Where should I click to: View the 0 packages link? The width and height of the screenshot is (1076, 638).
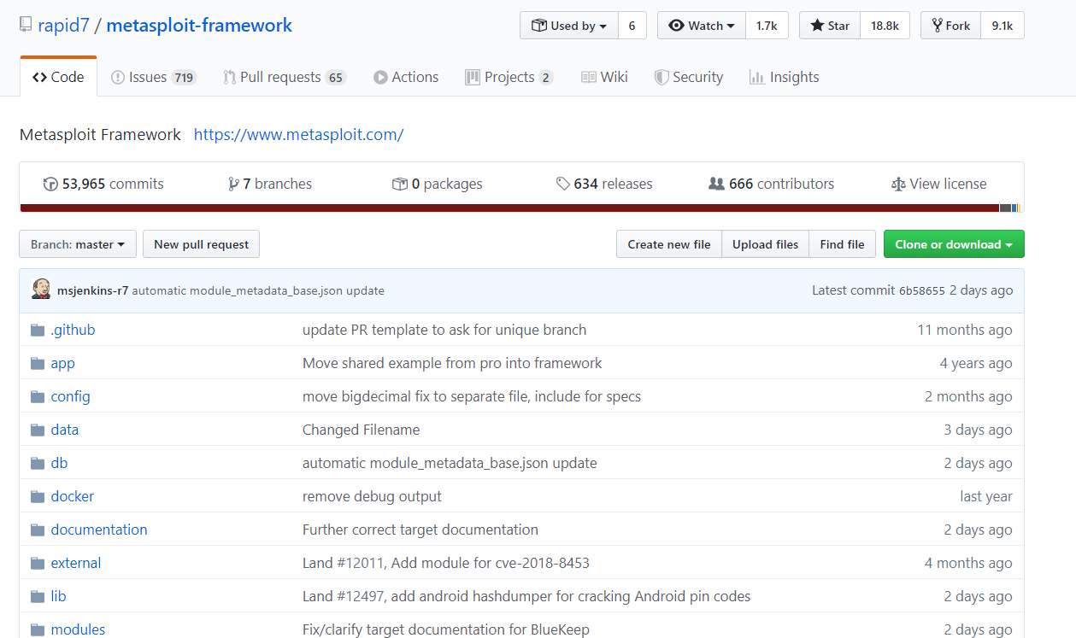438,184
